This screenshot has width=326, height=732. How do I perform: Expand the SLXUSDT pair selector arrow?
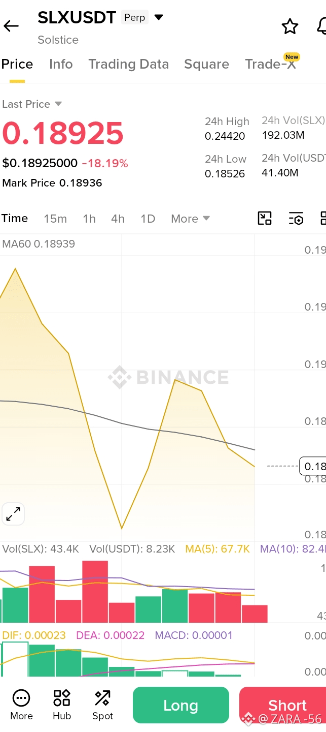159,18
